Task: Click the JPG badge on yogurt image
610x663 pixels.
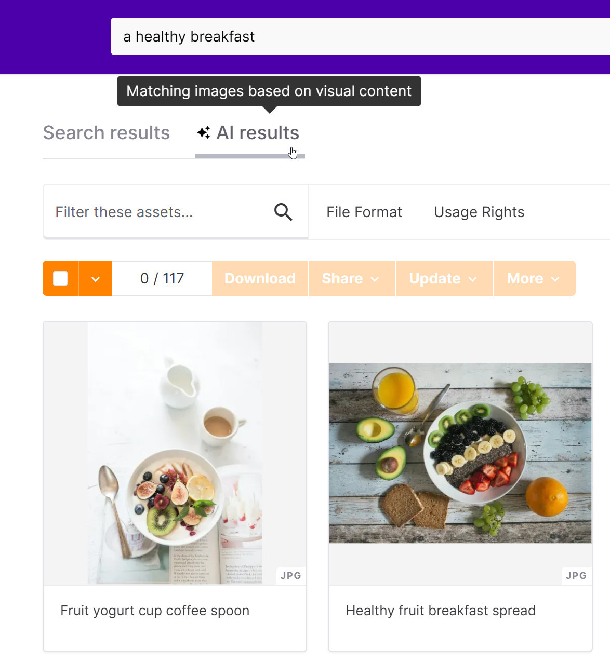Action: tap(291, 575)
